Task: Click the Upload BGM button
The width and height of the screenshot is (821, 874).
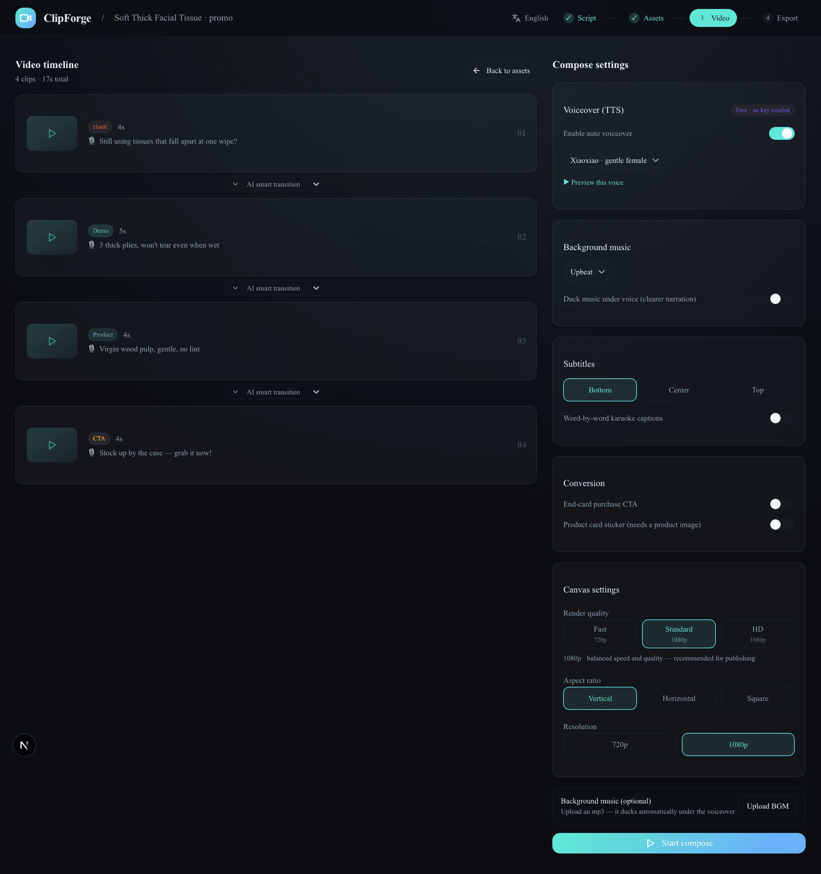Action: (x=768, y=806)
